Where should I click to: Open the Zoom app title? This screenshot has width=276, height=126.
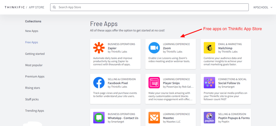pyautogui.click(x=167, y=48)
